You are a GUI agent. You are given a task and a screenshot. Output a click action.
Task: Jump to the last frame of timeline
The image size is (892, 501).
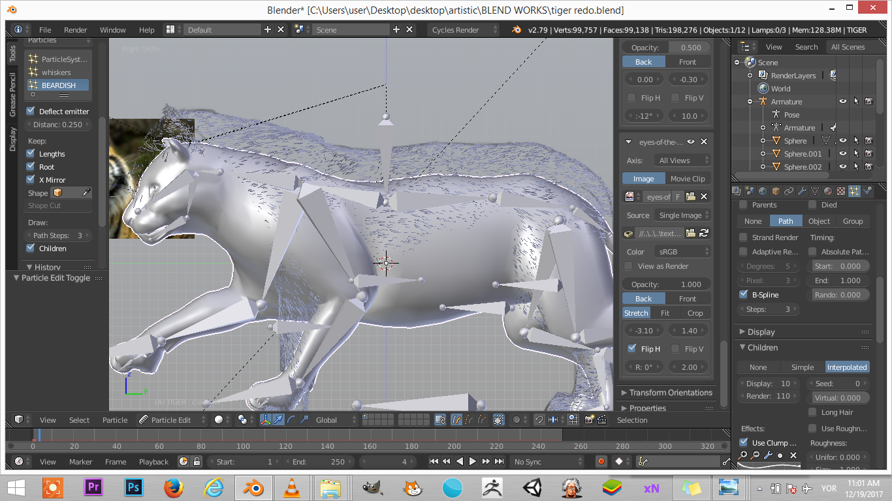click(499, 461)
